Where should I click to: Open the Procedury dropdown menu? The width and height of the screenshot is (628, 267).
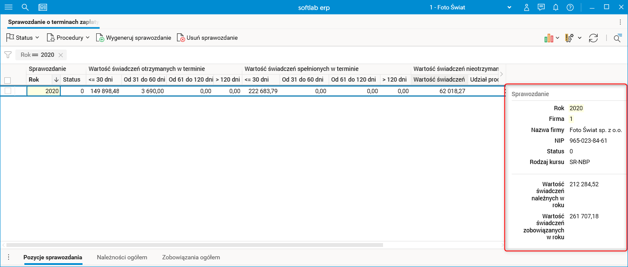(x=68, y=38)
